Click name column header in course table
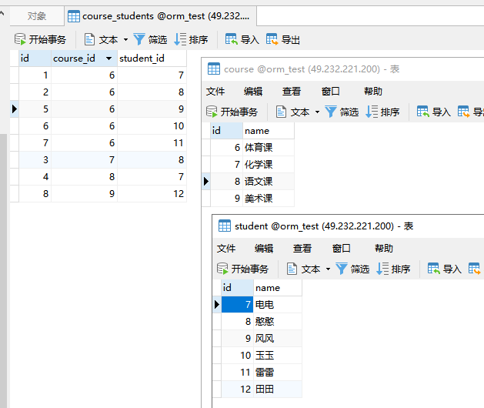 pyautogui.click(x=269, y=131)
